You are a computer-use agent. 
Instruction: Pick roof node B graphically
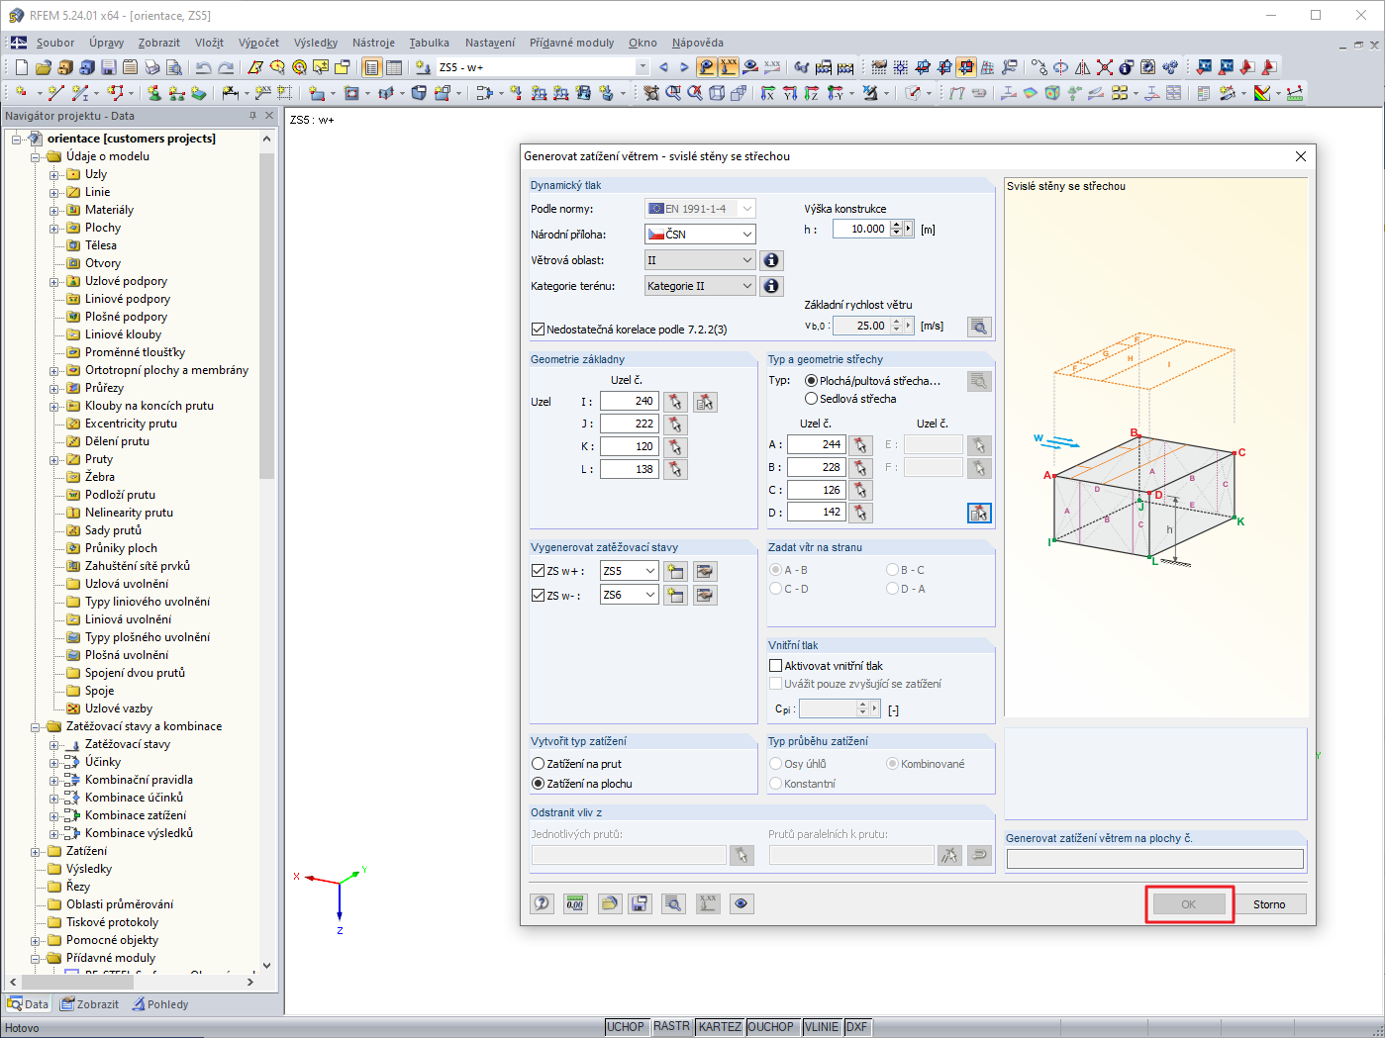tap(860, 467)
